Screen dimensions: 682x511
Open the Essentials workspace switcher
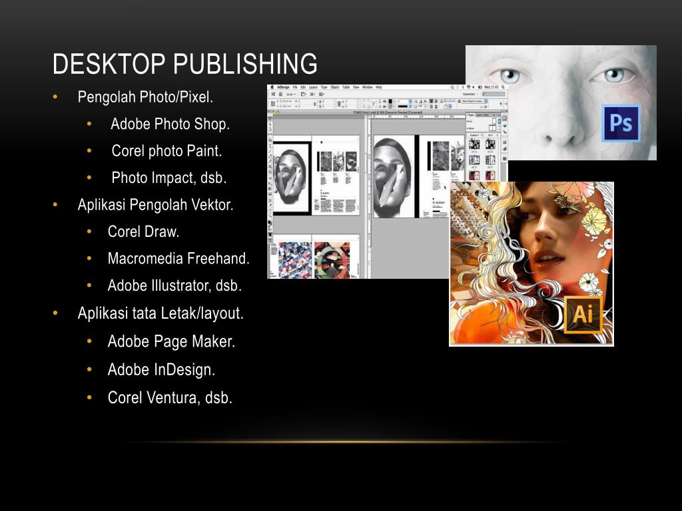click(470, 94)
